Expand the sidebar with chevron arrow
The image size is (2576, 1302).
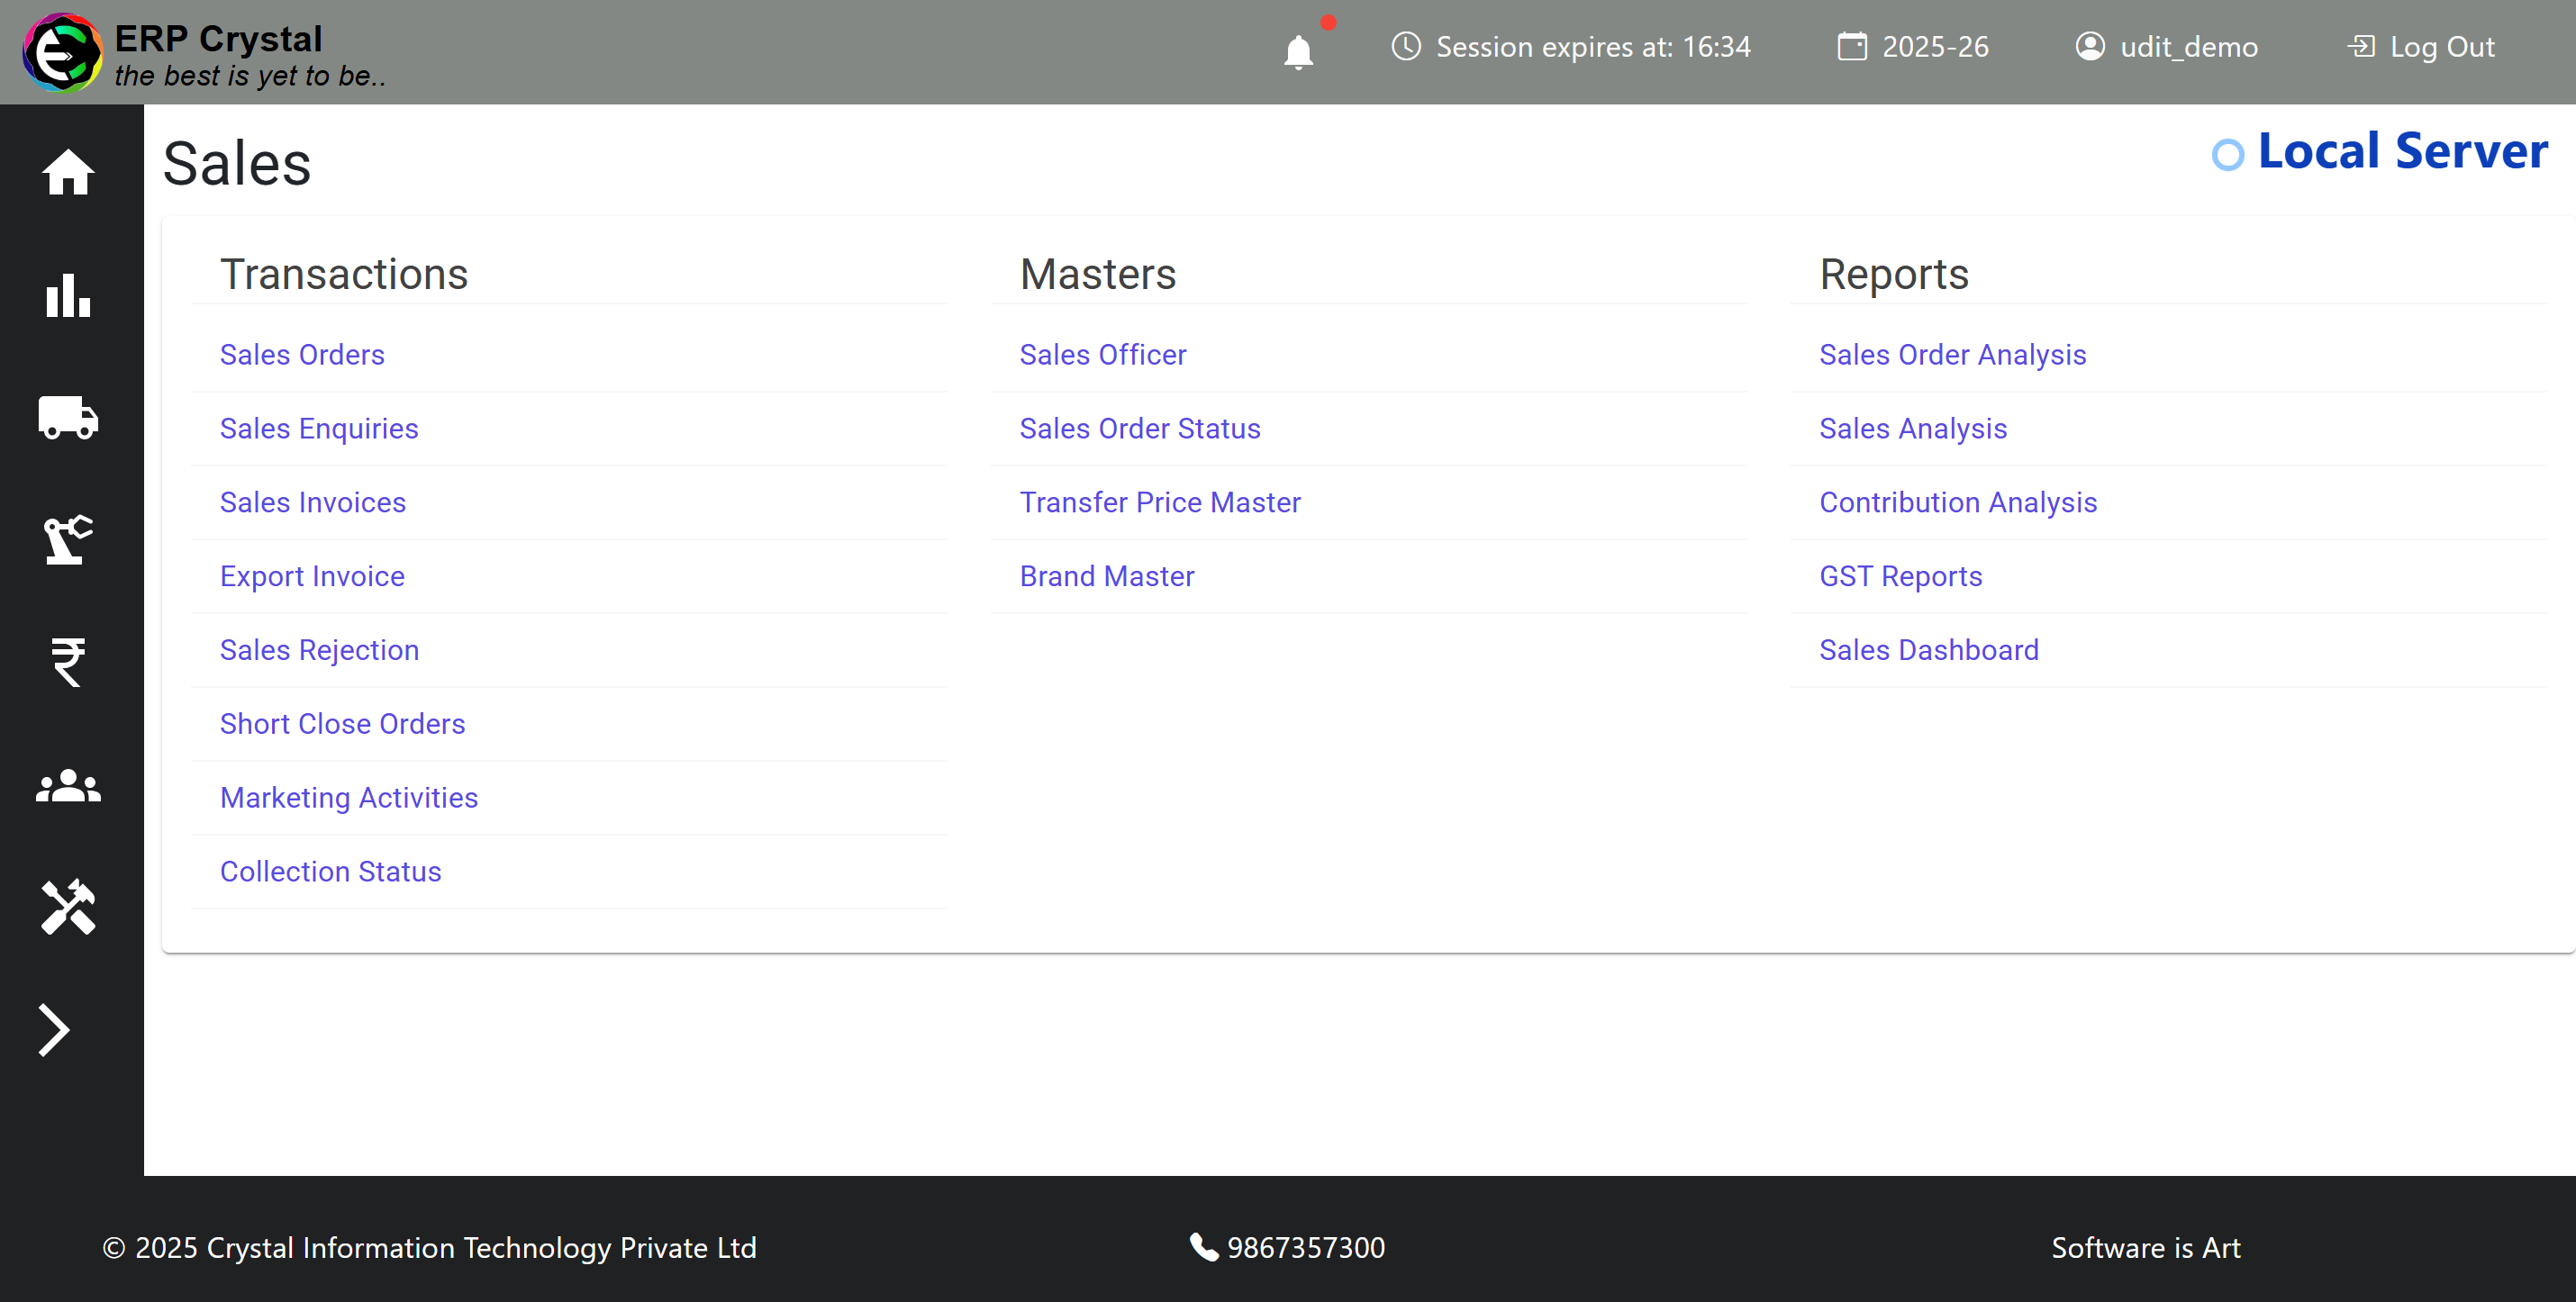[x=54, y=1030]
